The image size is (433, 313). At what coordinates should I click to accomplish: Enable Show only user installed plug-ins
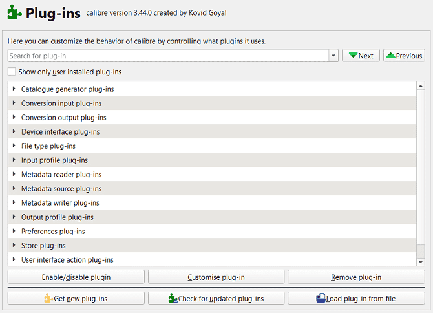[x=12, y=72]
